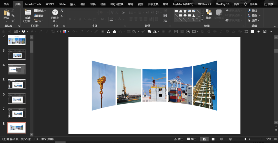Open the 插入 ribbon tab
This screenshot has width=278, height=143.
click(73, 4)
